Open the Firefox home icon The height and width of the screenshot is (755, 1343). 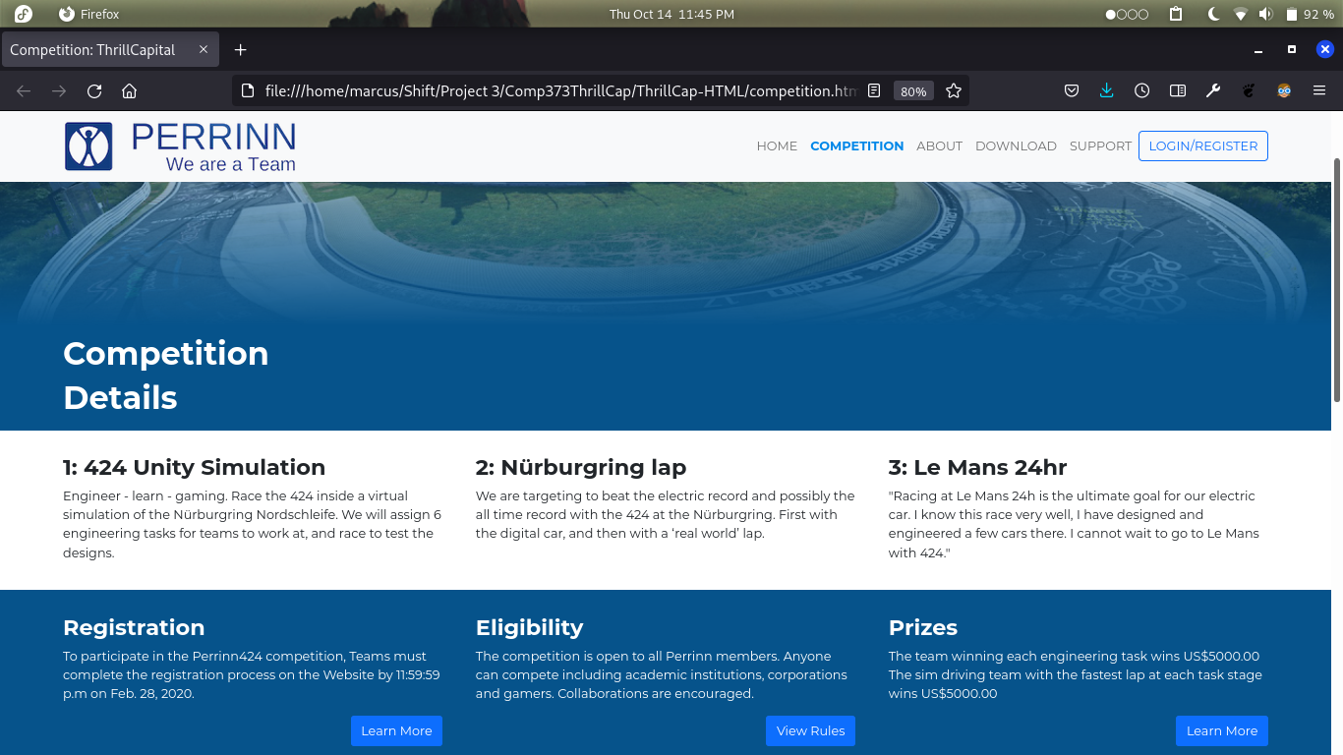click(x=129, y=90)
